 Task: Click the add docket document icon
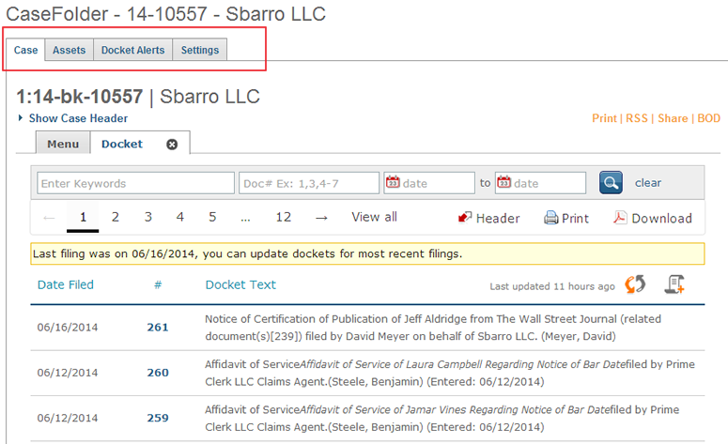coord(674,284)
